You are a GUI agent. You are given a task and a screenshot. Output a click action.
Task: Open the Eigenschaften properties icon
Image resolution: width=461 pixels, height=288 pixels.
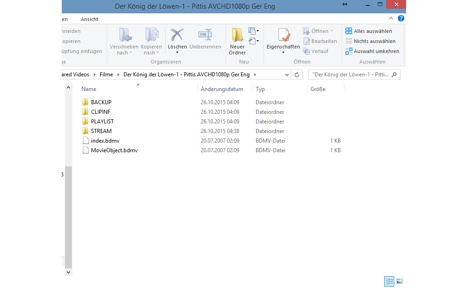pos(284,35)
